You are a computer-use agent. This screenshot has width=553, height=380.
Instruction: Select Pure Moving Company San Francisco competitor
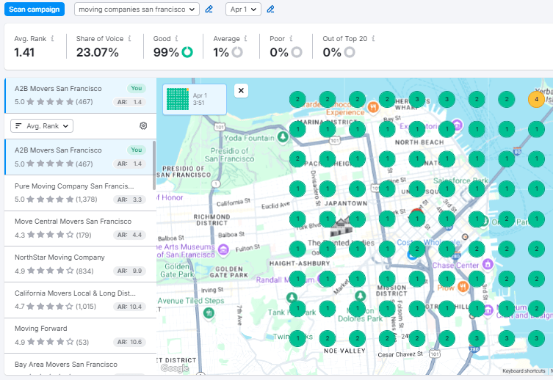pyautogui.click(x=80, y=193)
